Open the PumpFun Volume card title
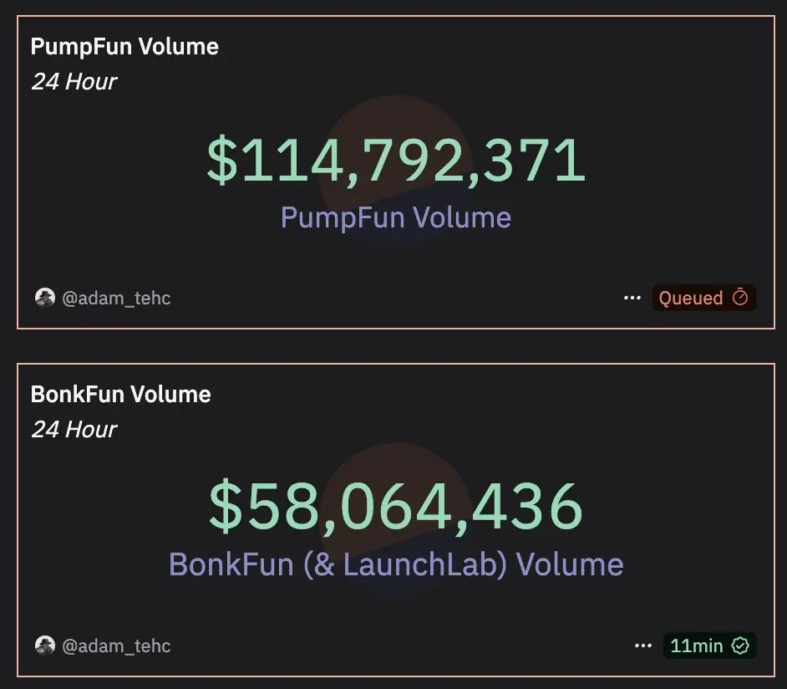This screenshot has height=689, width=787. point(124,47)
